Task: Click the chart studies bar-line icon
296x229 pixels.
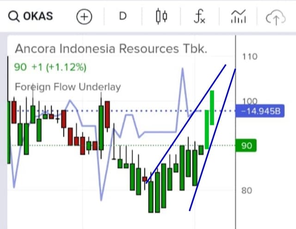Action: (x=238, y=17)
